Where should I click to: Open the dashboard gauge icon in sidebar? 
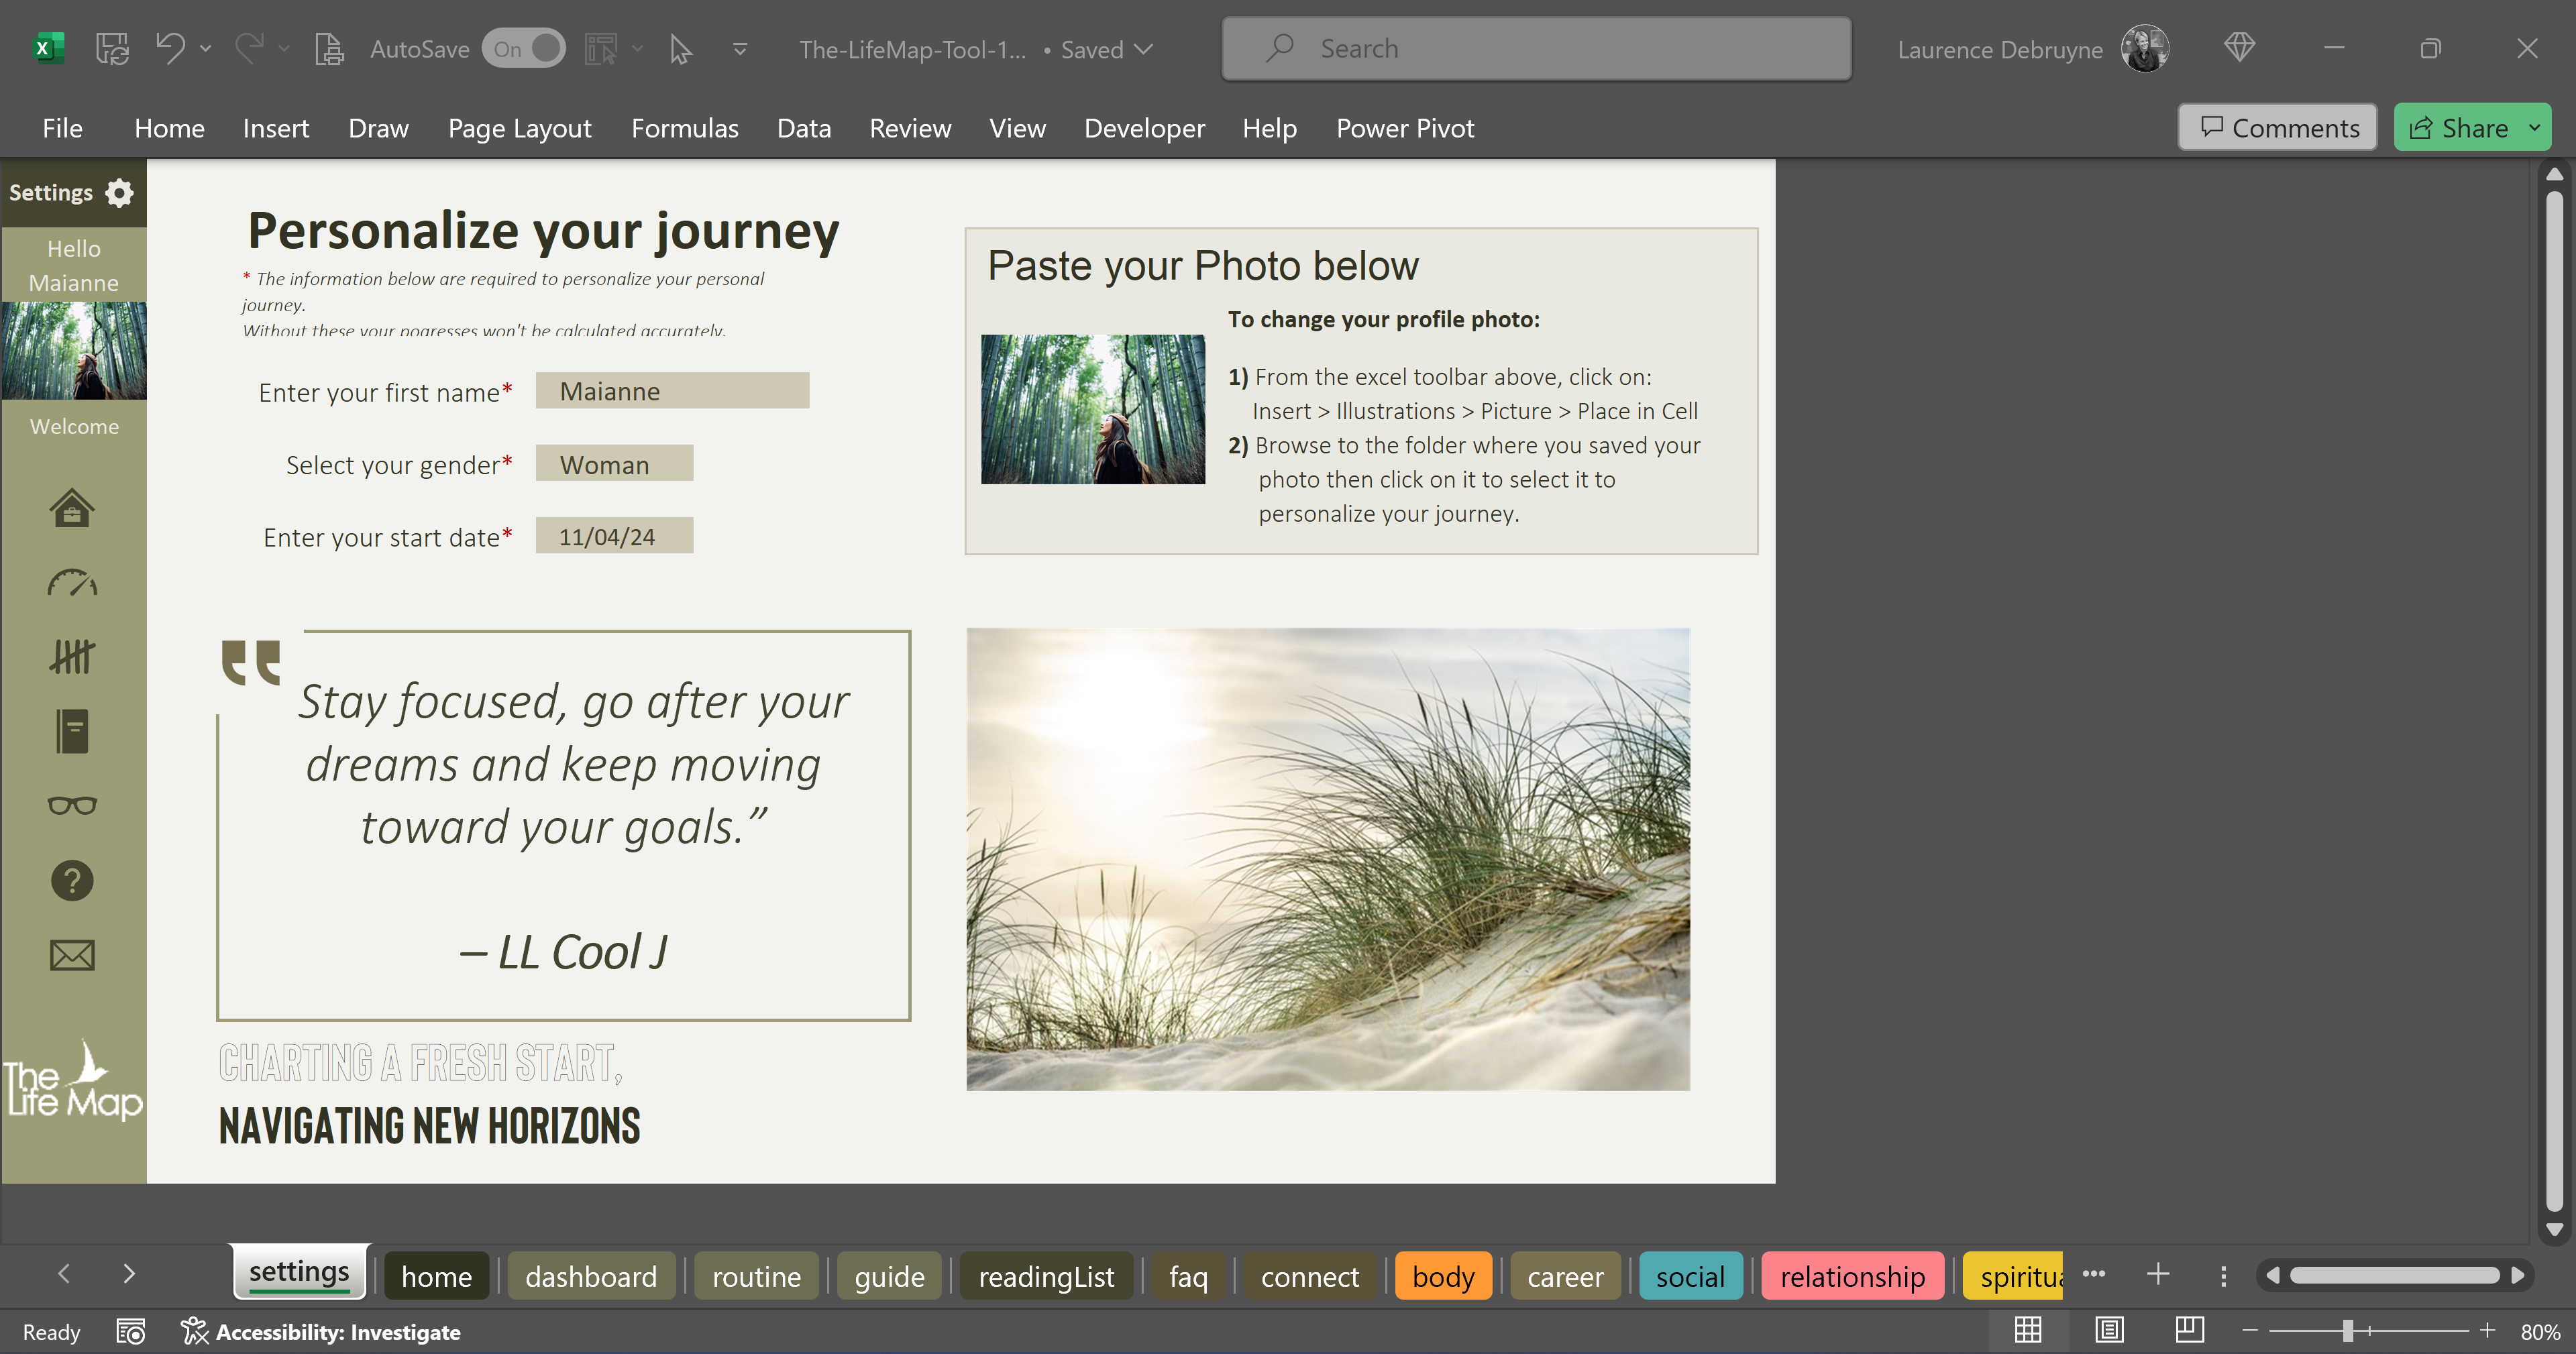(72, 582)
